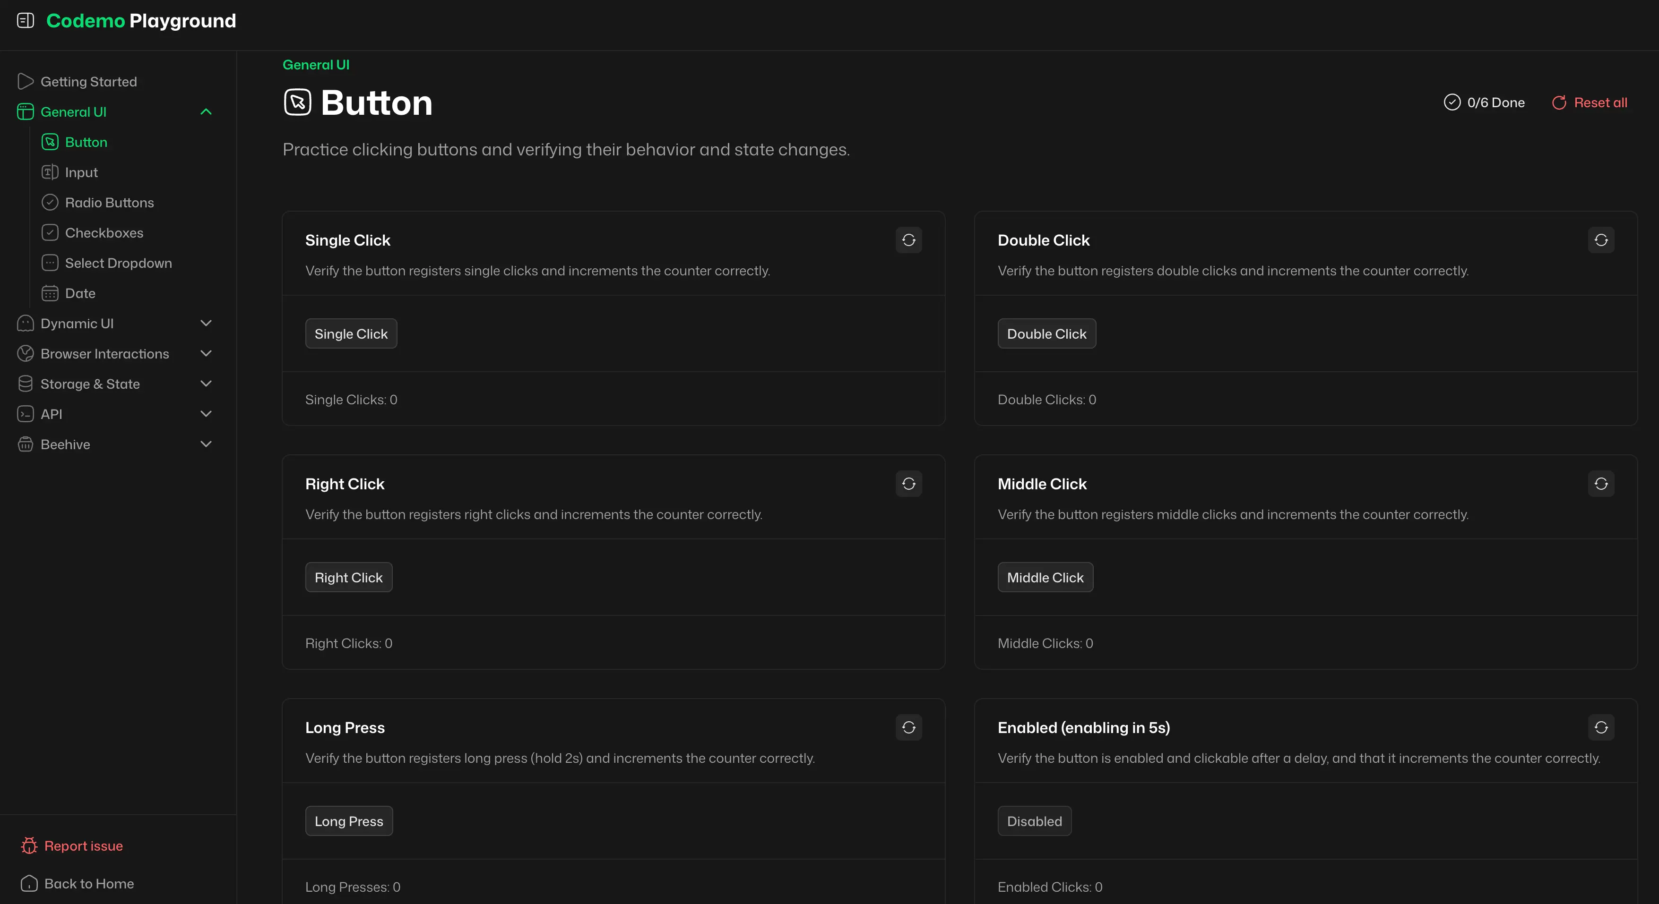
Task: Go to the Date page
Action: click(x=80, y=293)
